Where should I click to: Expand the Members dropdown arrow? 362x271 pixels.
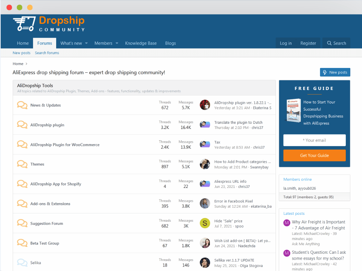[117, 43]
